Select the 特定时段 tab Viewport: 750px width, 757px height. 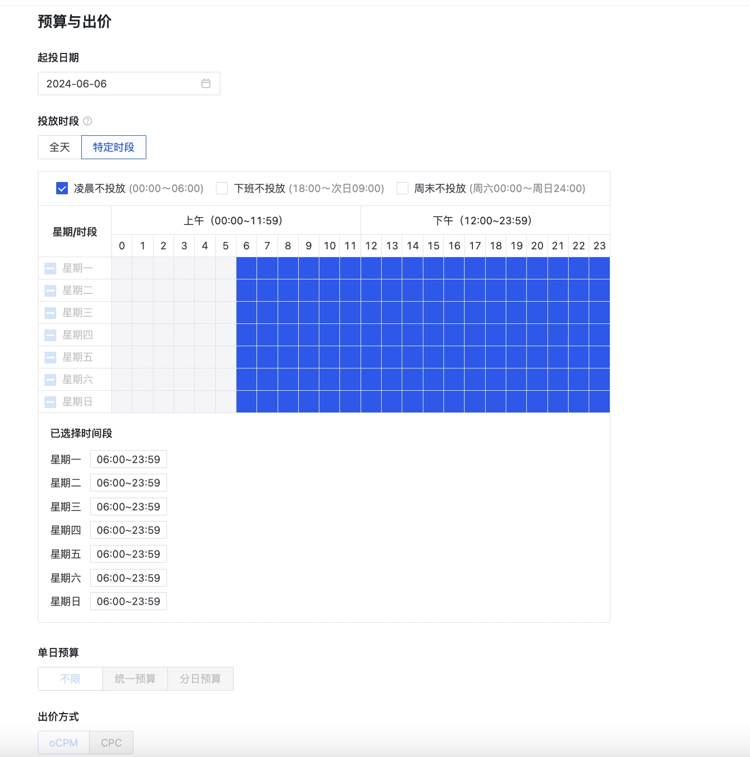114,147
